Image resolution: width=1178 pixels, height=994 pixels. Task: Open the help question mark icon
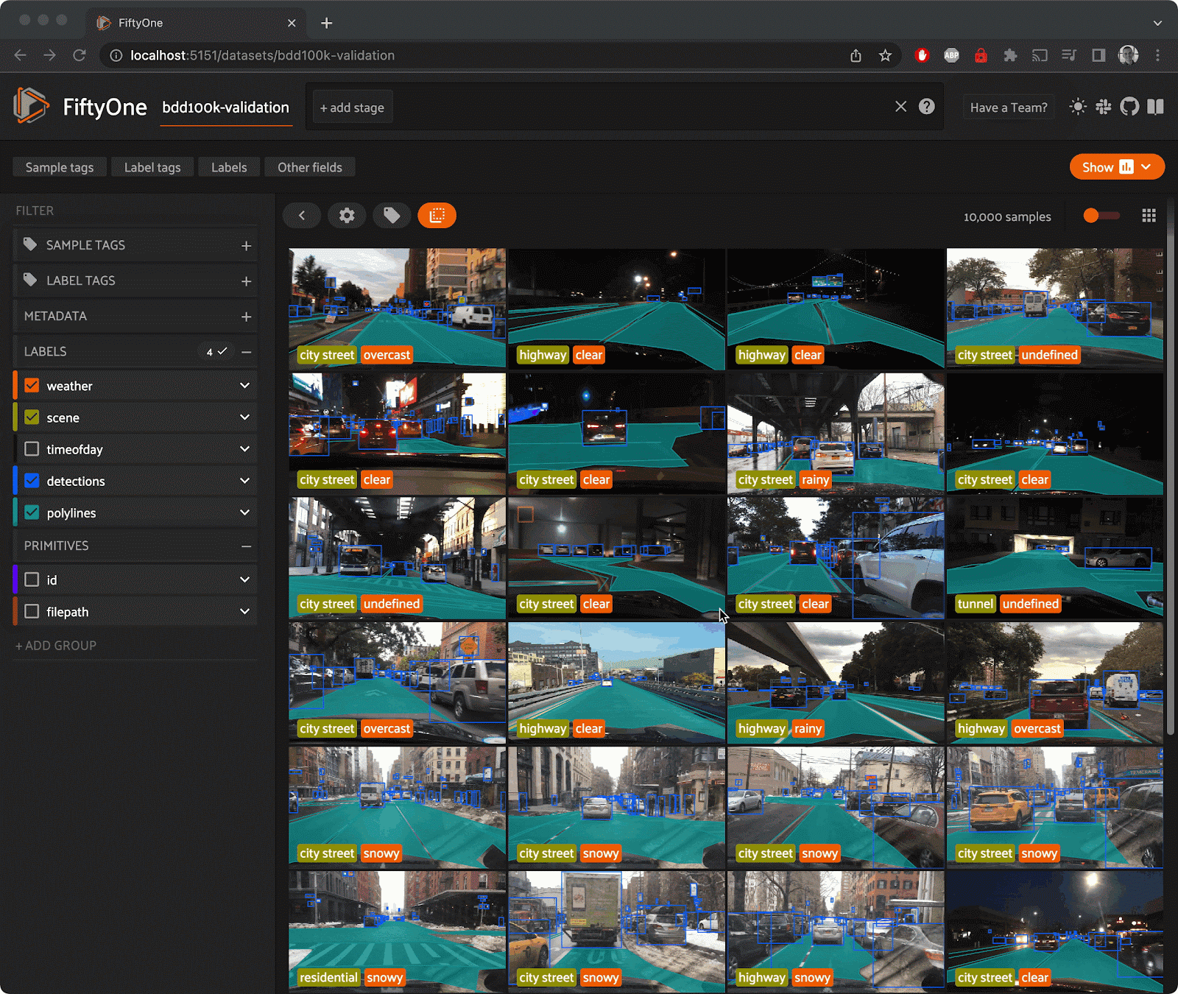click(x=926, y=107)
